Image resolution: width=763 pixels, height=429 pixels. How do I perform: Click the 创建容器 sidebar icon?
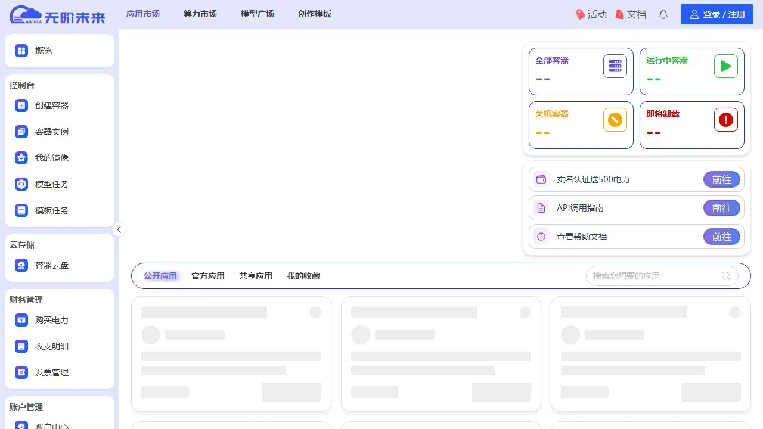[x=21, y=105]
